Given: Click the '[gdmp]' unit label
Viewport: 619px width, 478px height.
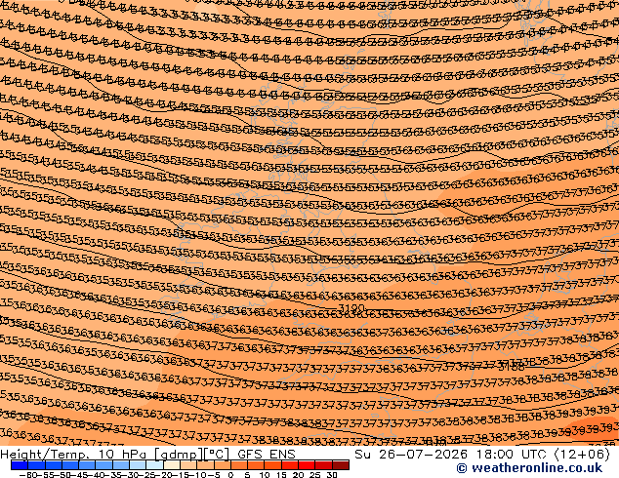Looking at the screenshot, I should pyautogui.click(x=179, y=455).
